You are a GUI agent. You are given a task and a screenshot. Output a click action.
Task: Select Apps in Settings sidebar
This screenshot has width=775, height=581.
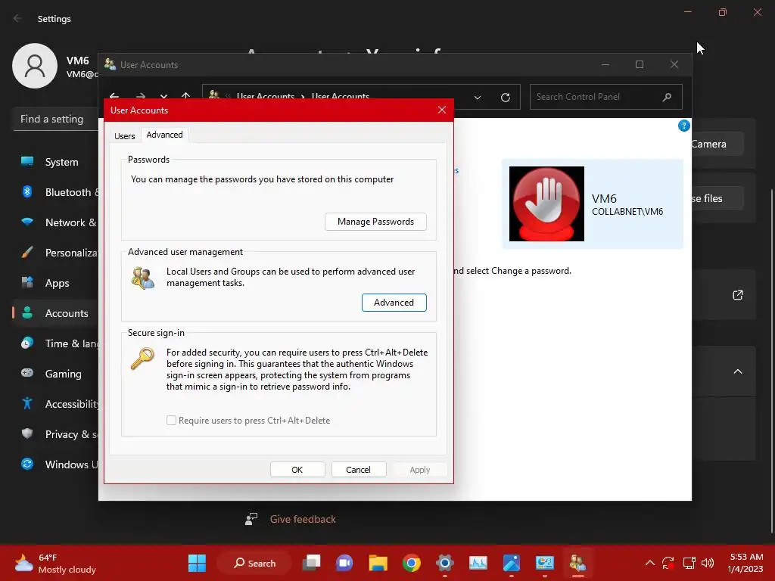point(55,283)
